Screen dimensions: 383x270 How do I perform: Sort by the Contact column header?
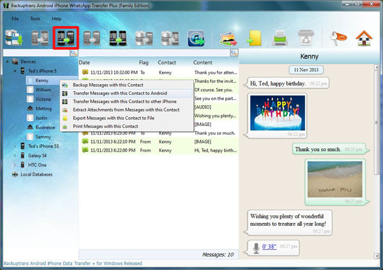point(167,62)
